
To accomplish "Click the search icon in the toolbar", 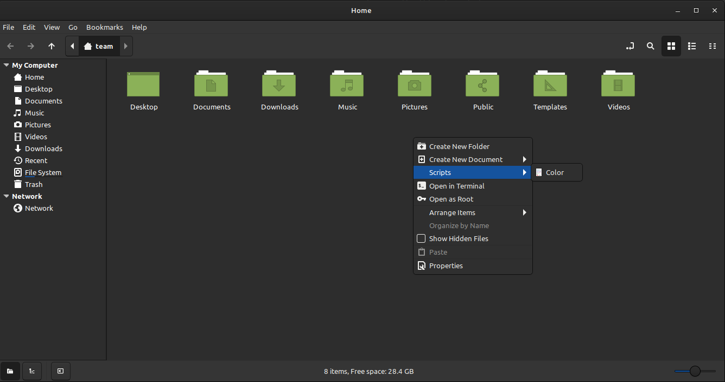I will [650, 46].
